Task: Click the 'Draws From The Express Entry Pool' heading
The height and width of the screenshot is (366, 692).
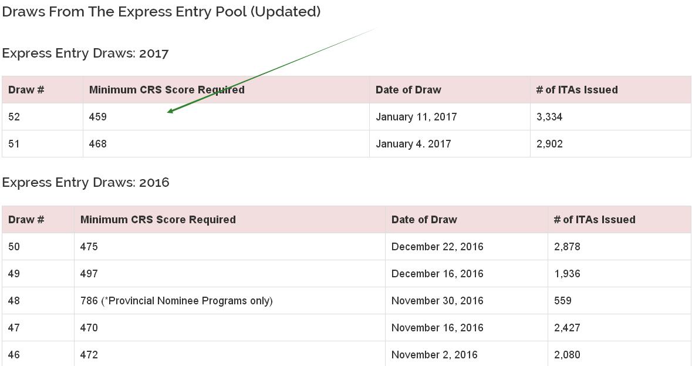Action: 161,12
